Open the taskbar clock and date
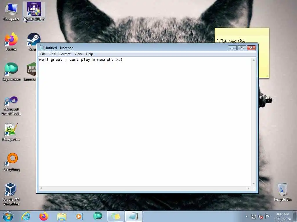The width and height of the screenshot is (297, 222). (282, 217)
